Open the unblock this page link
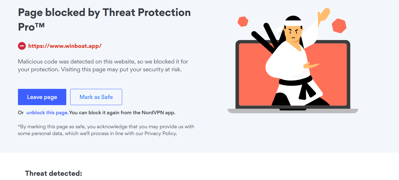The image size is (399, 180). click(x=47, y=113)
